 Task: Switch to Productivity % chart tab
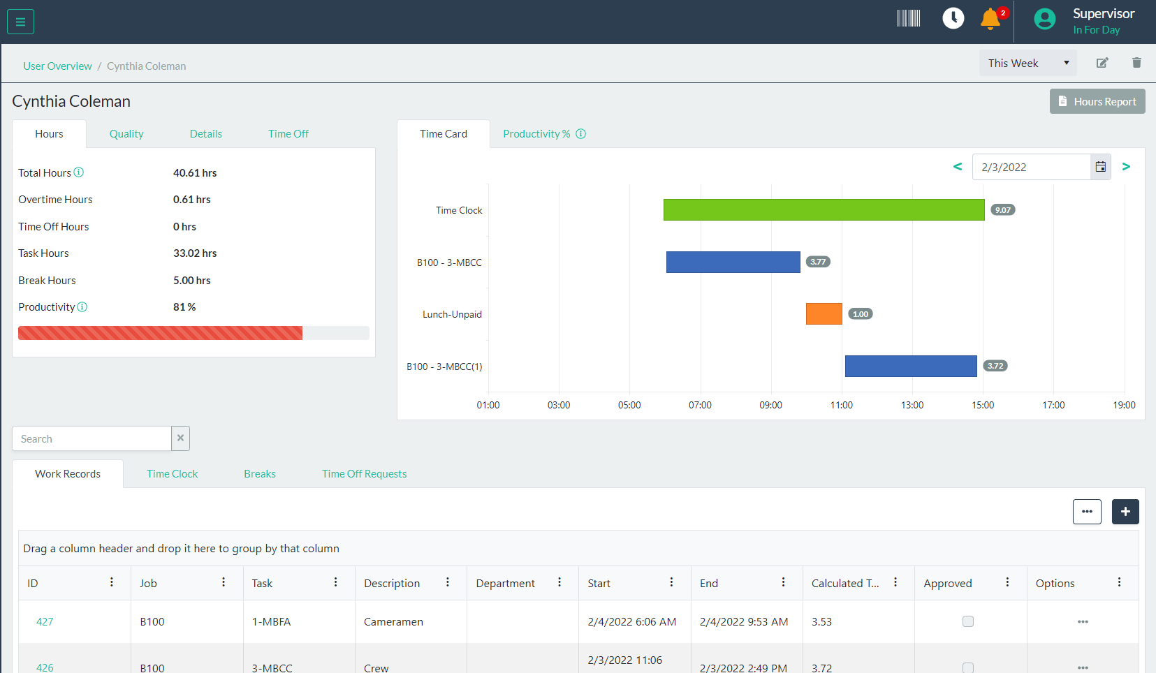536,134
